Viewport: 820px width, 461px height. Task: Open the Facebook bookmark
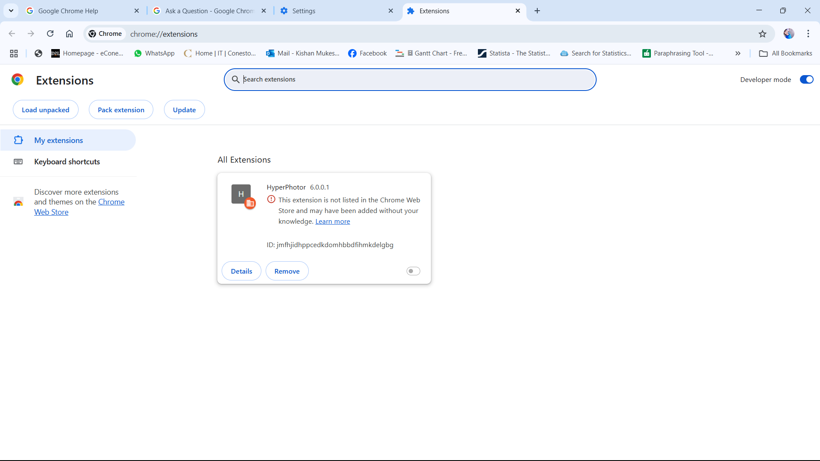367,53
